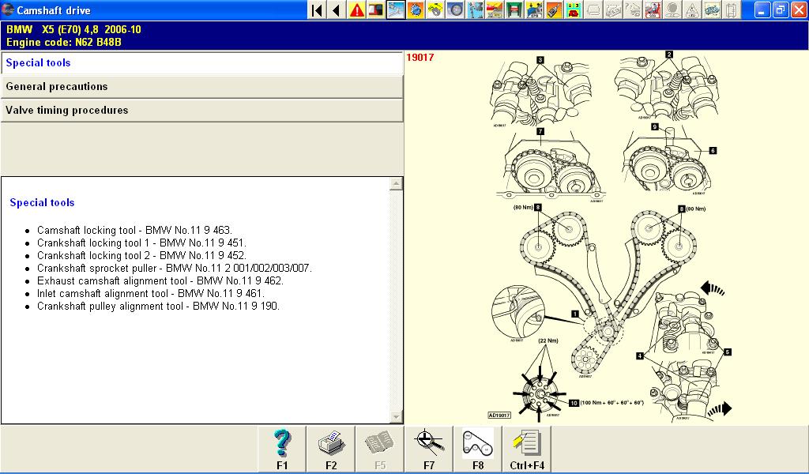Click the light-blue figure toolbar icon
Viewport: 809px width, 474px height.
pyautogui.click(x=474, y=9)
